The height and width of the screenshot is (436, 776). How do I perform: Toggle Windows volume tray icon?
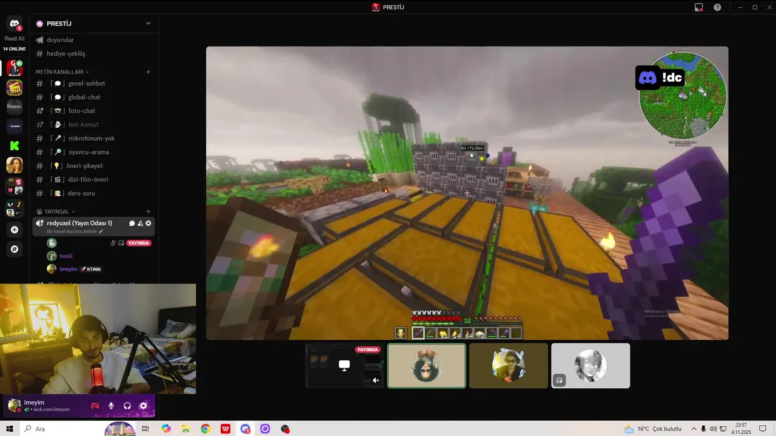pos(713,429)
